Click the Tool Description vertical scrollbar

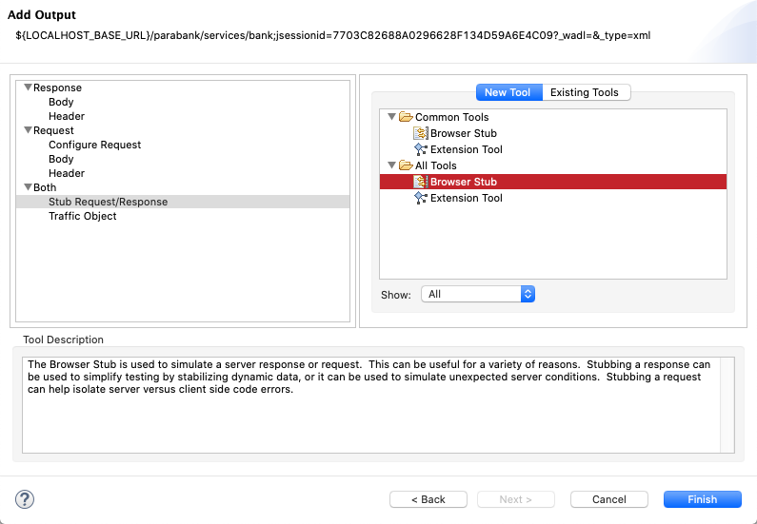point(727,405)
